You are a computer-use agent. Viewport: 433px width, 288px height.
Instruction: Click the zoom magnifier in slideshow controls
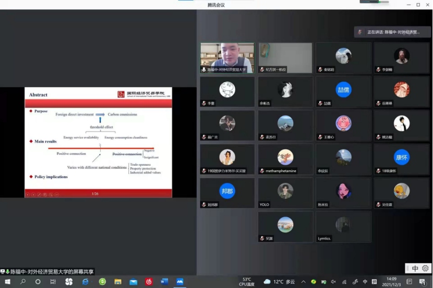(51, 194)
